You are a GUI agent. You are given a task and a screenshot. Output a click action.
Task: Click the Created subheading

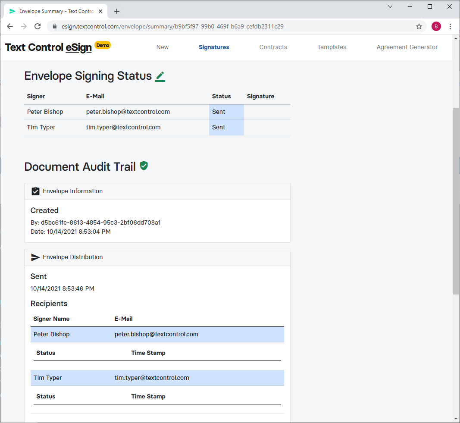point(44,210)
